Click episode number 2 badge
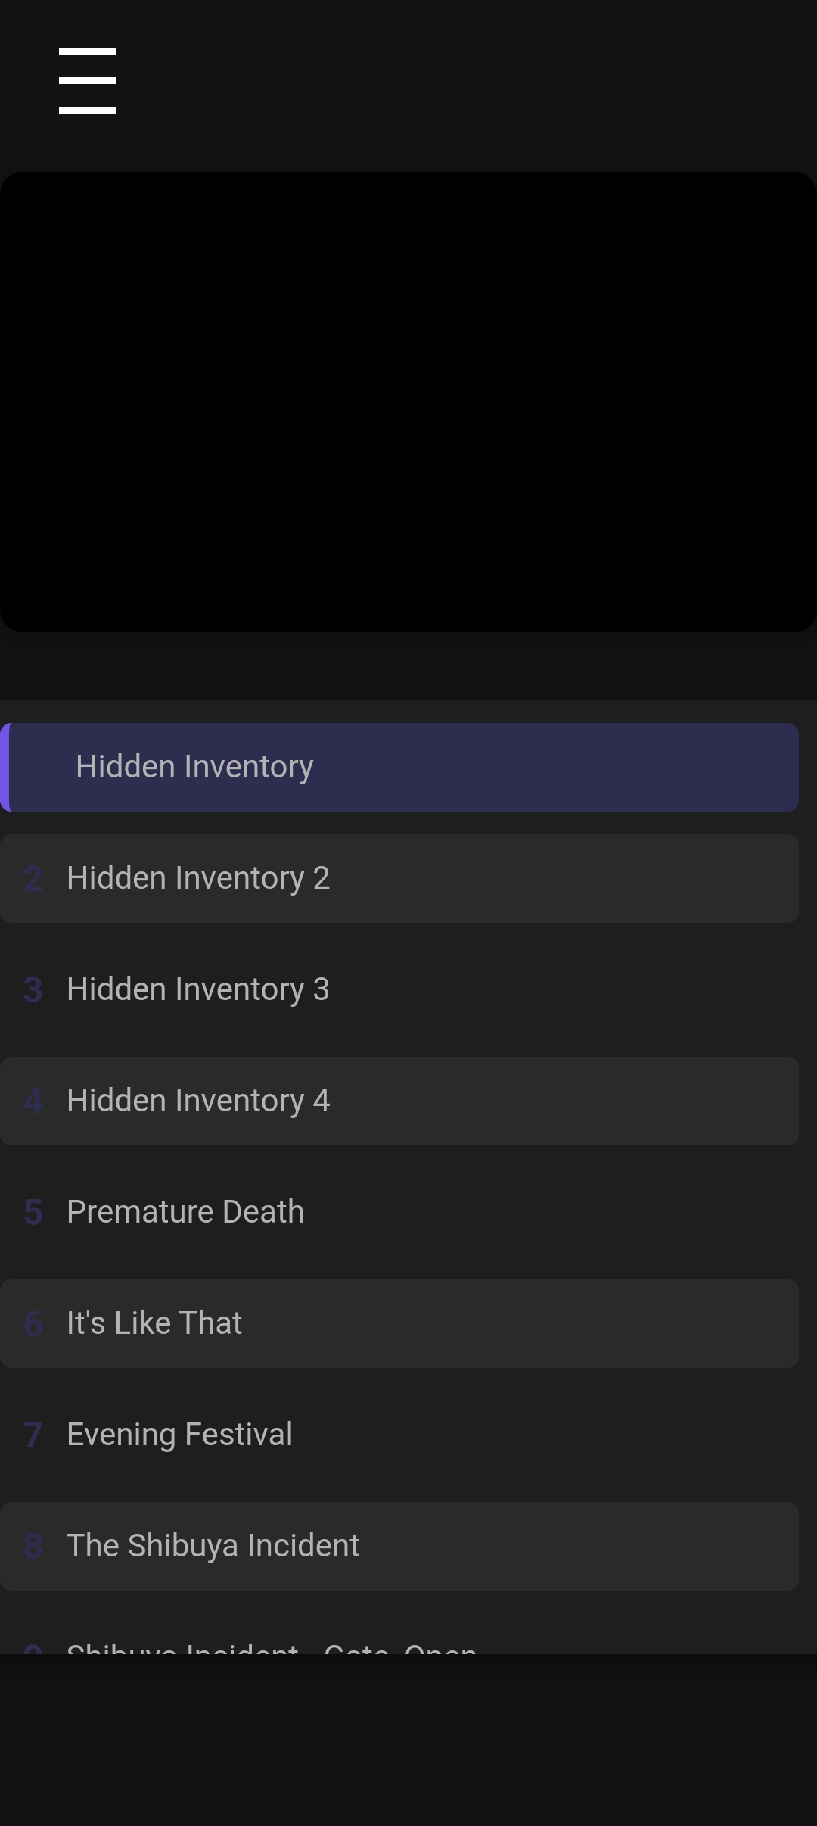817x1826 pixels. pyautogui.click(x=33, y=879)
